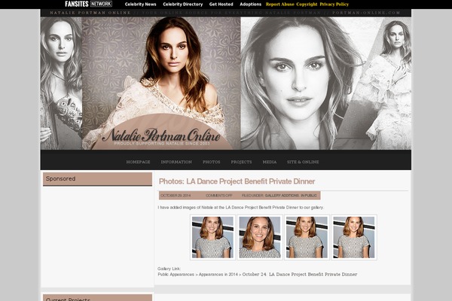Click the Fansites Network logo
The width and height of the screenshot is (452, 301).
click(x=88, y=4)
